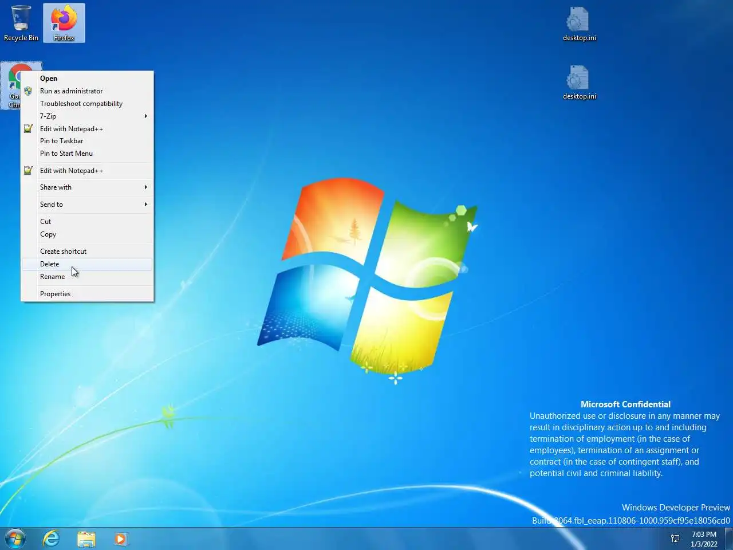Viewport: 733px width, 550px height.
Task: Open the Windows Start menu orb
Action: 15,539
